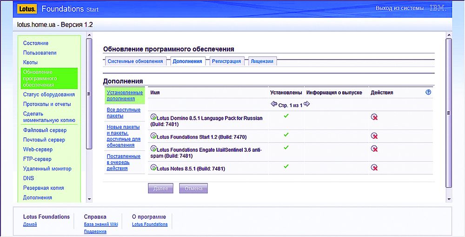
Task: Click the installed checkmark for Engate MailSentinel
Action: [286, 148]
